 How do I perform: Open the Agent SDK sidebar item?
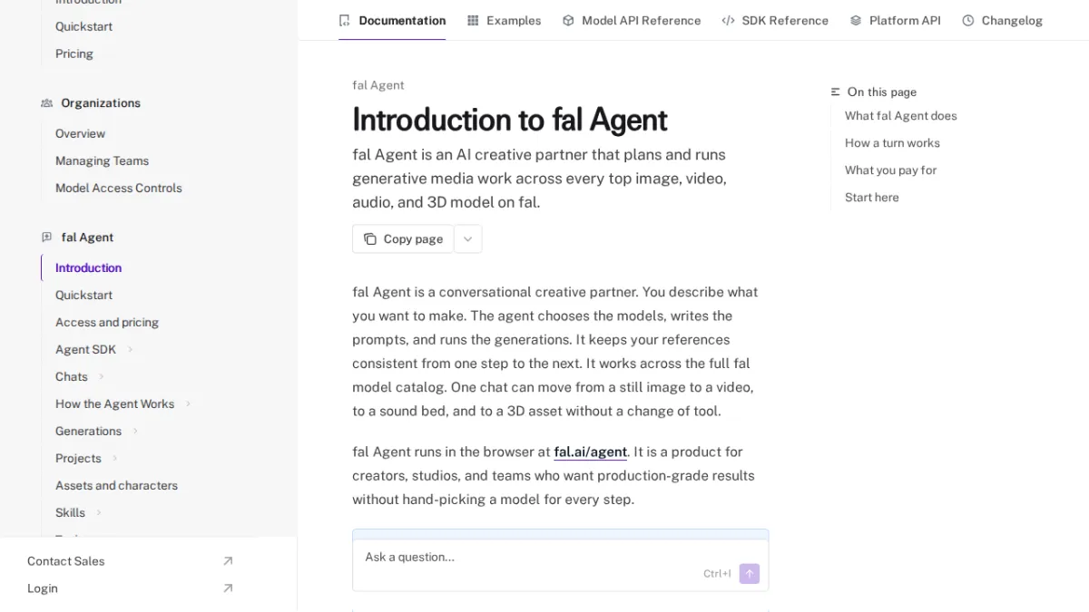(x=85, y=350)
